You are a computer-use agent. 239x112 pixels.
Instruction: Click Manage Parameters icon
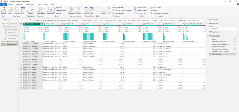tap(41, 9)
